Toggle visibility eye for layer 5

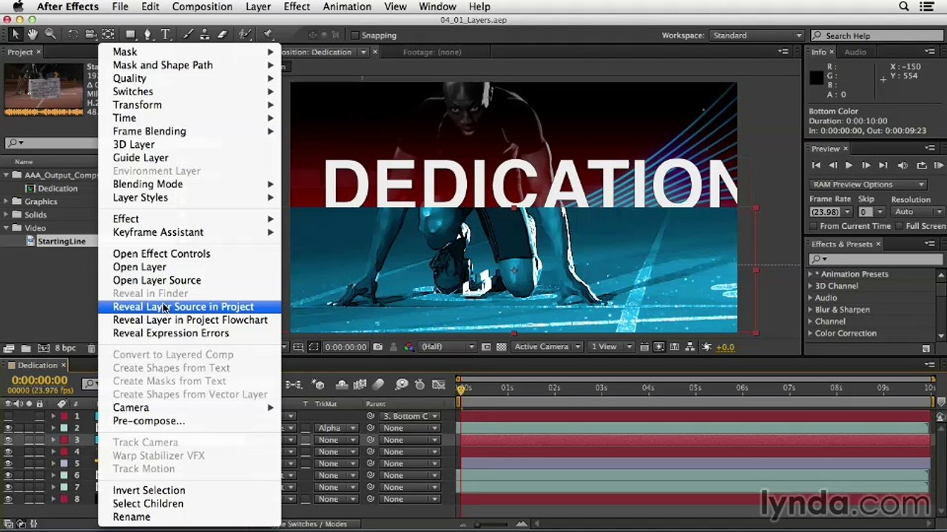(8, 463)
